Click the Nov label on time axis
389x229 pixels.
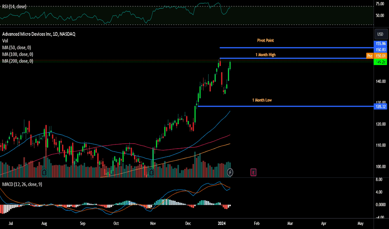[x=153, y=223]
